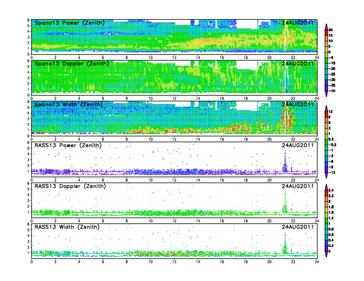The image size is (364, 281).
Task: Click the 2.4 label on the bottom colorbar
Action: [x=331, y=190]
